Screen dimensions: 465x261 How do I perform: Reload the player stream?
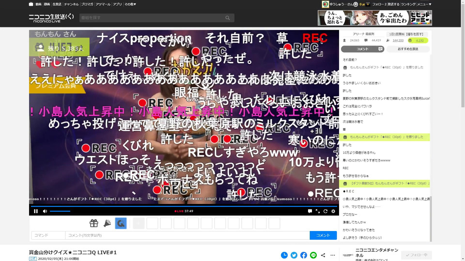point(325,211)
